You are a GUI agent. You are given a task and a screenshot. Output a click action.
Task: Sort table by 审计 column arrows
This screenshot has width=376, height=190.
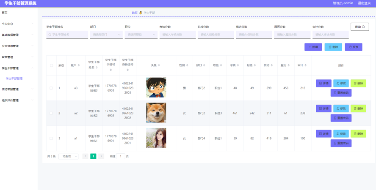click(306, 65)
